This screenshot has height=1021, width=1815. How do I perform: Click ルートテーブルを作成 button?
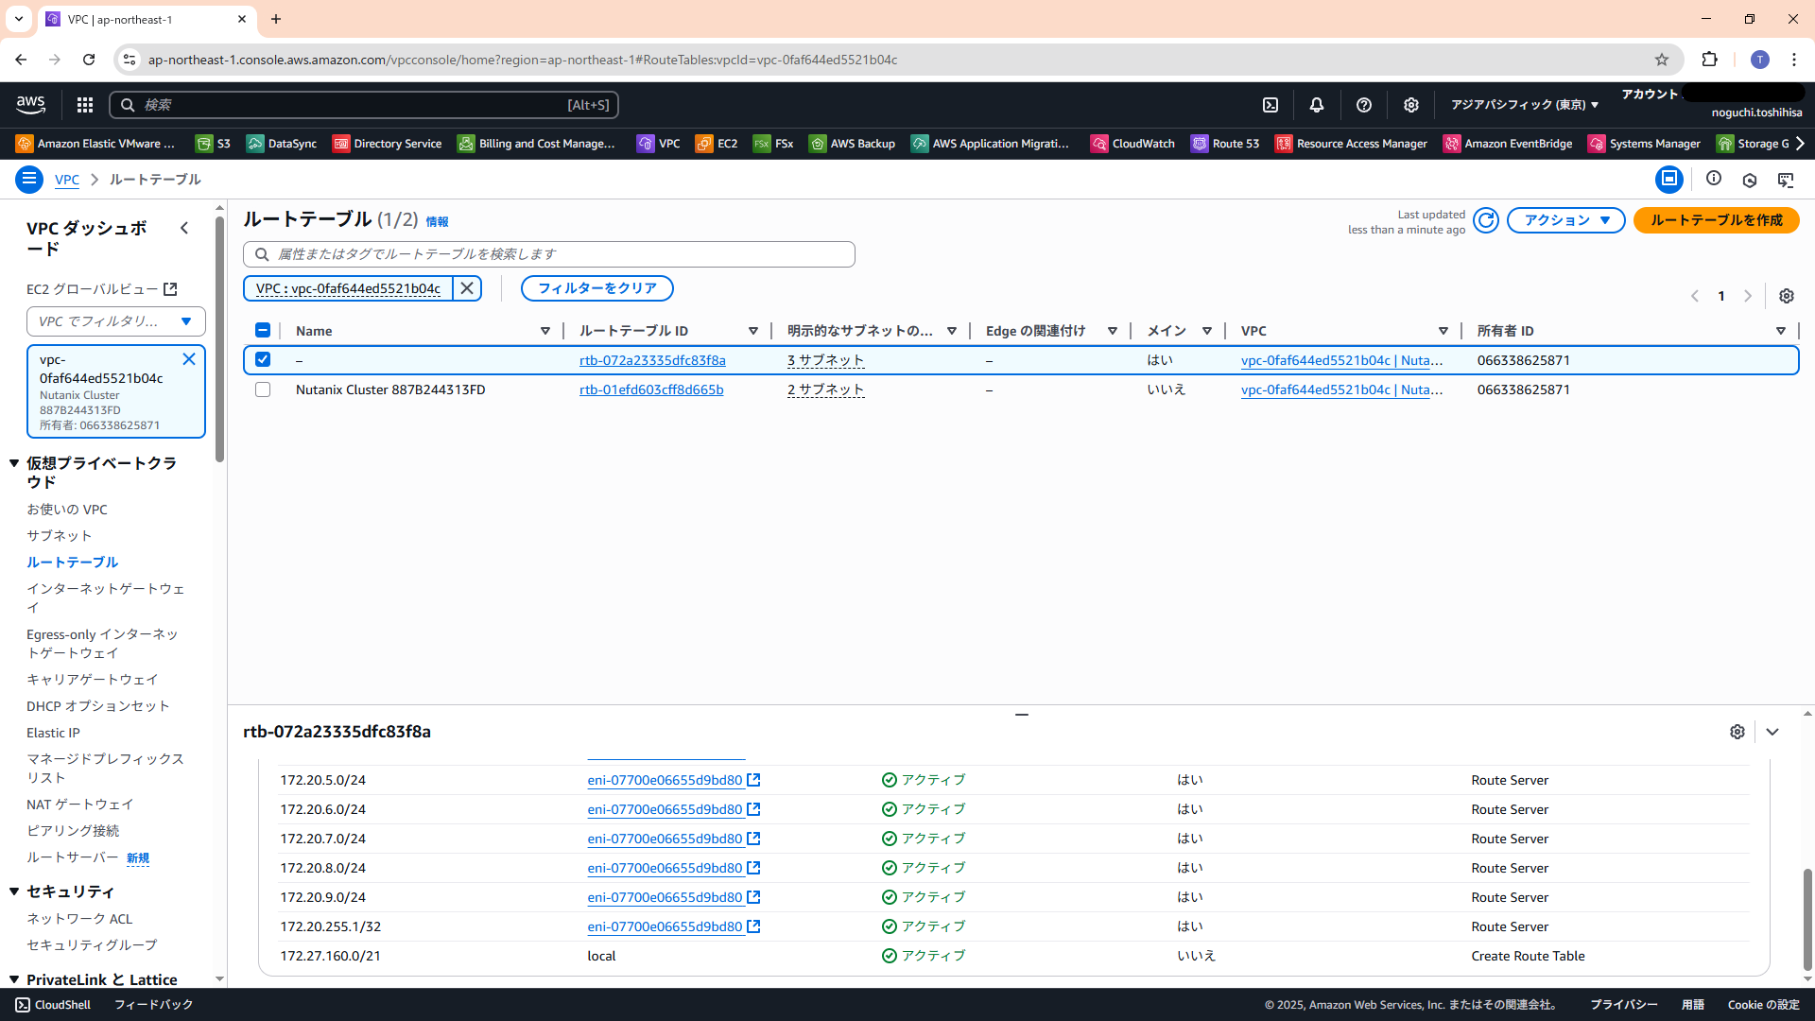(x=1716, y=220)
